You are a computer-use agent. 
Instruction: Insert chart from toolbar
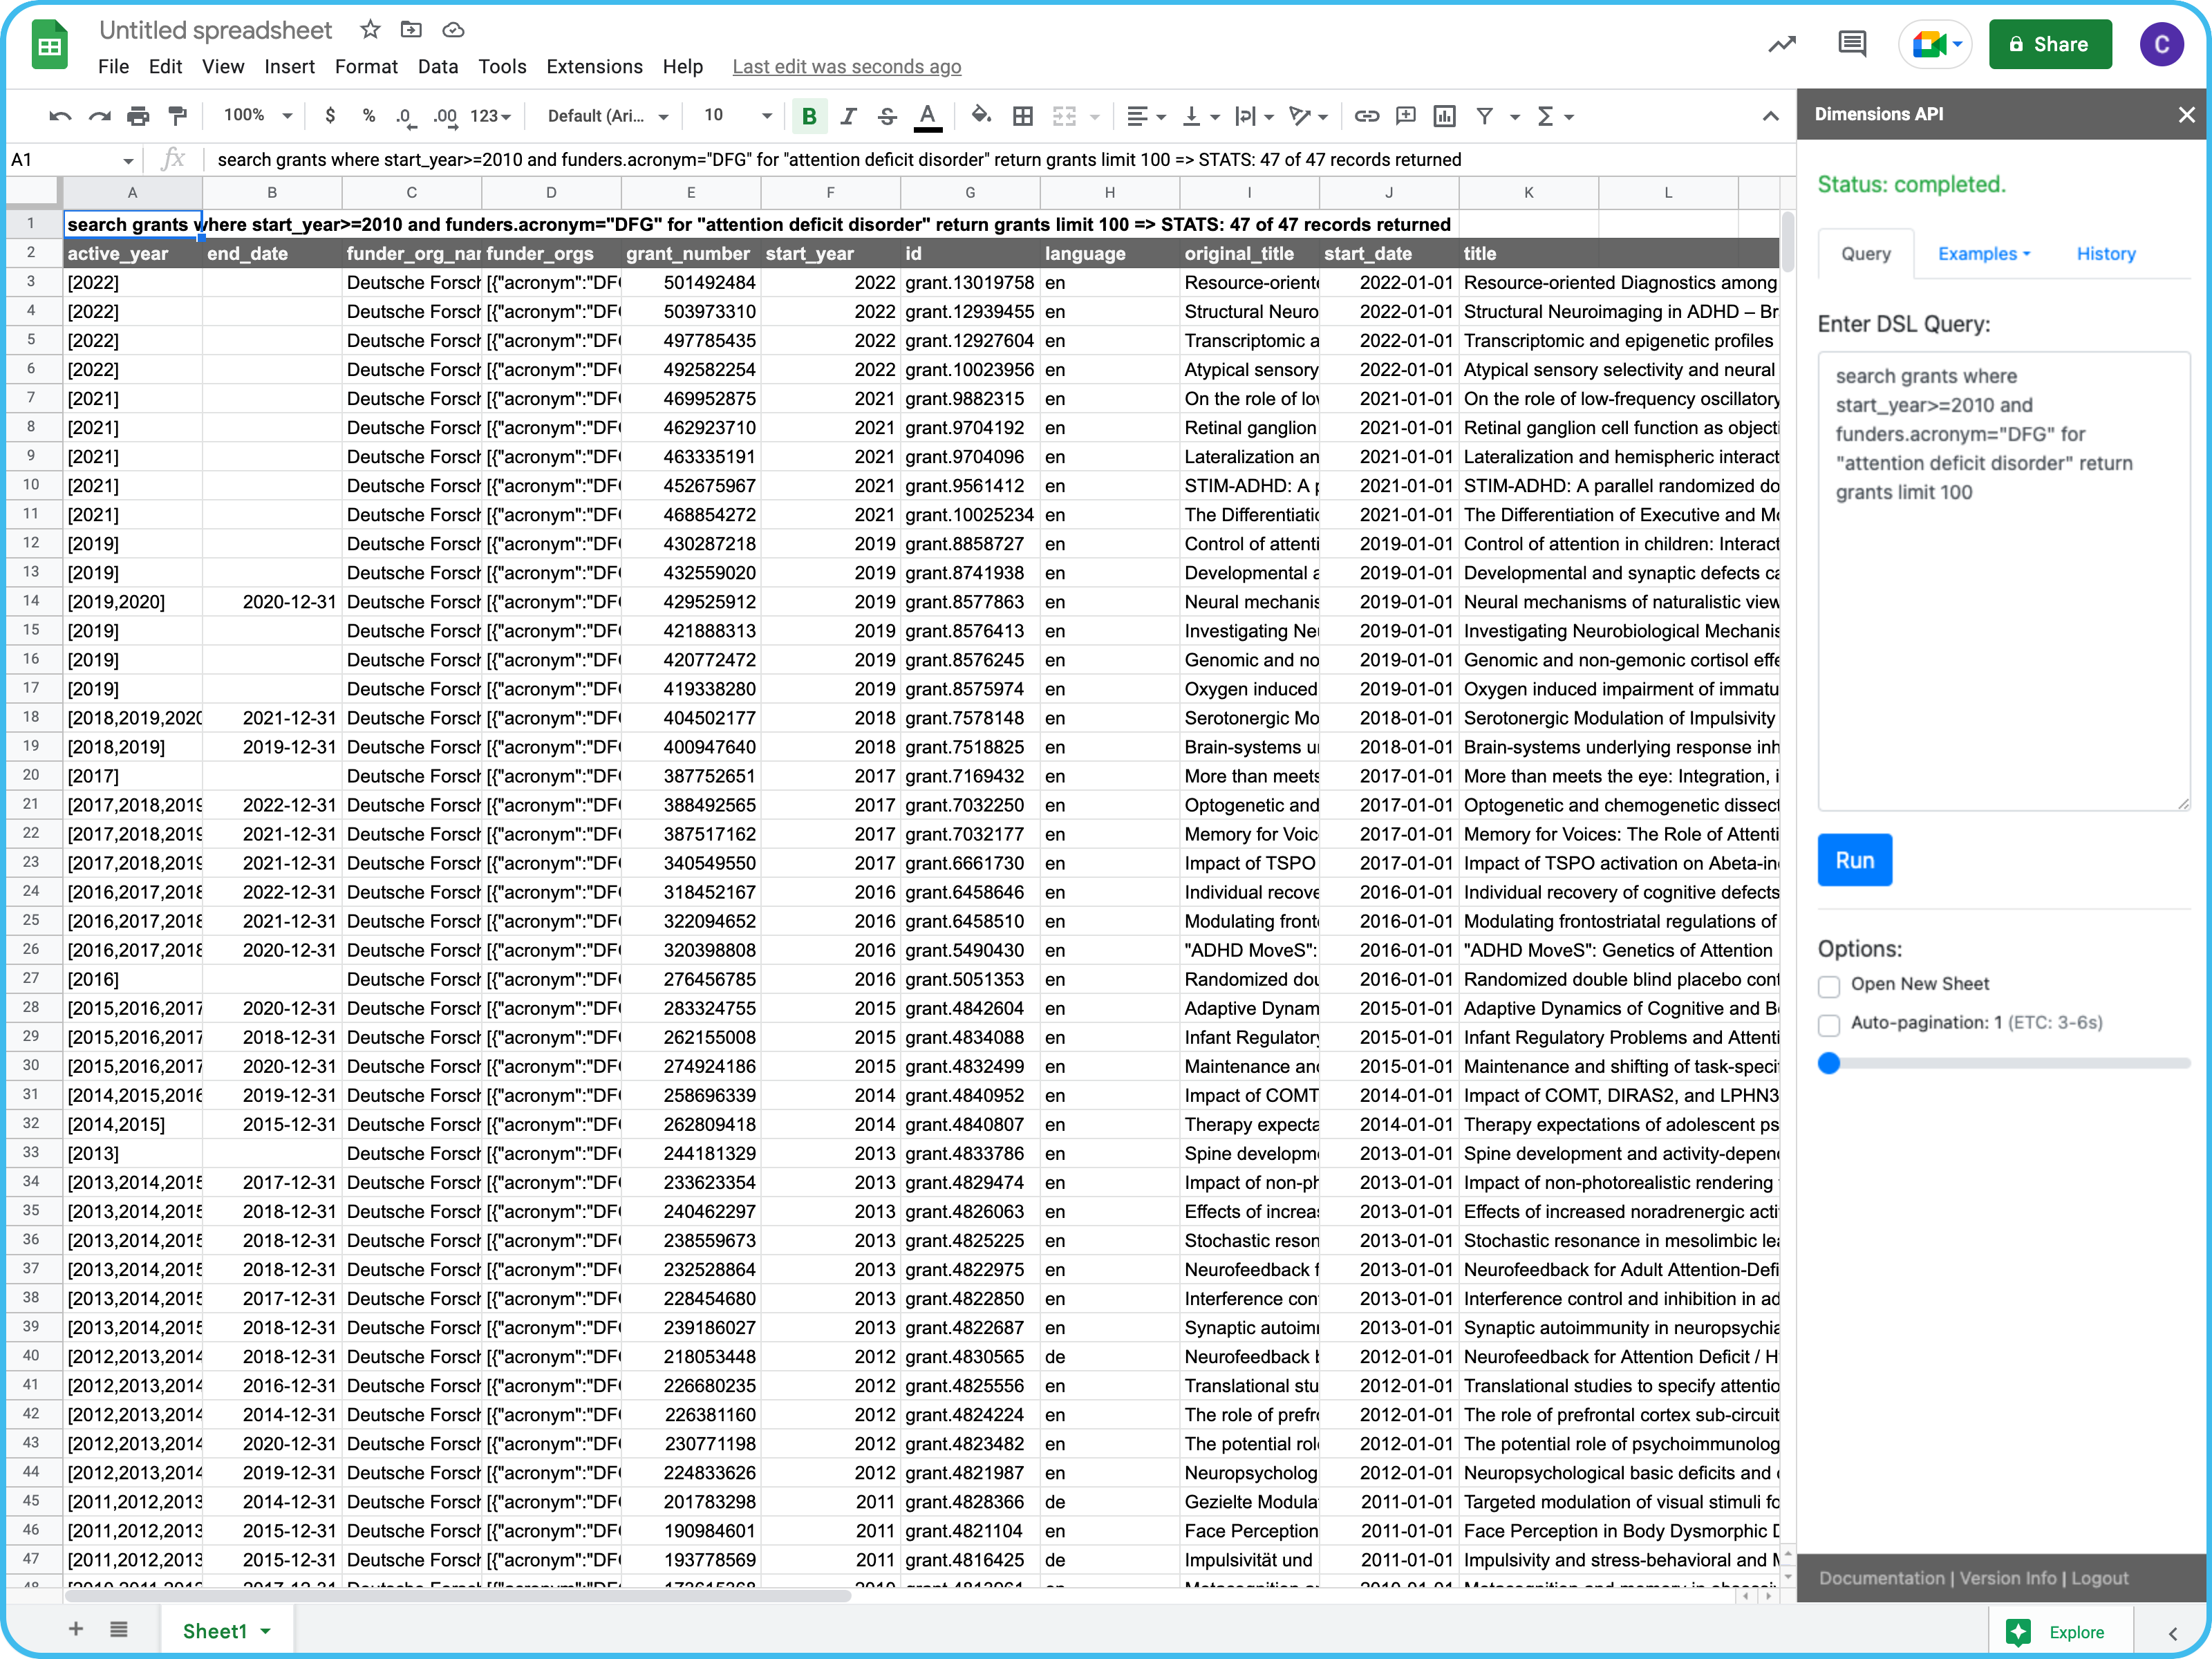1444,116
